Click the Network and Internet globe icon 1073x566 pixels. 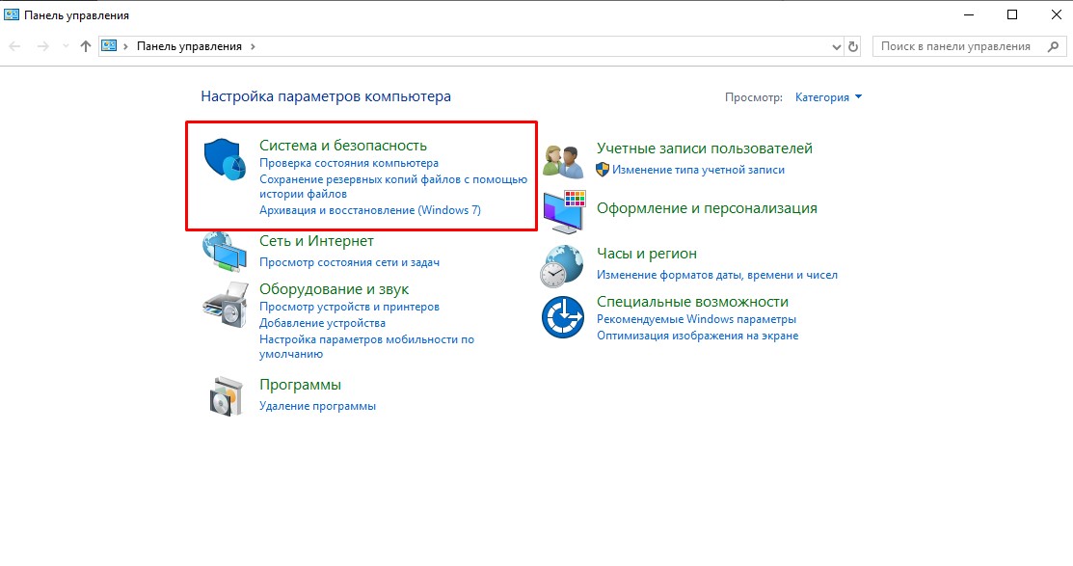(225, 253)
